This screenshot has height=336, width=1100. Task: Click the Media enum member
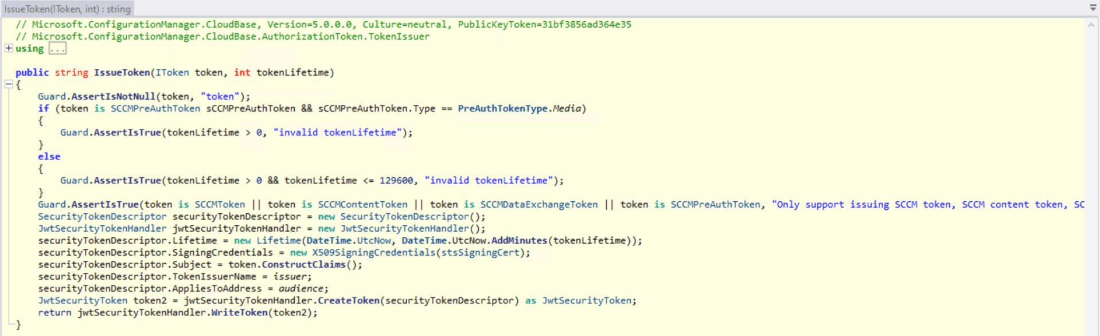coord(567,108)
